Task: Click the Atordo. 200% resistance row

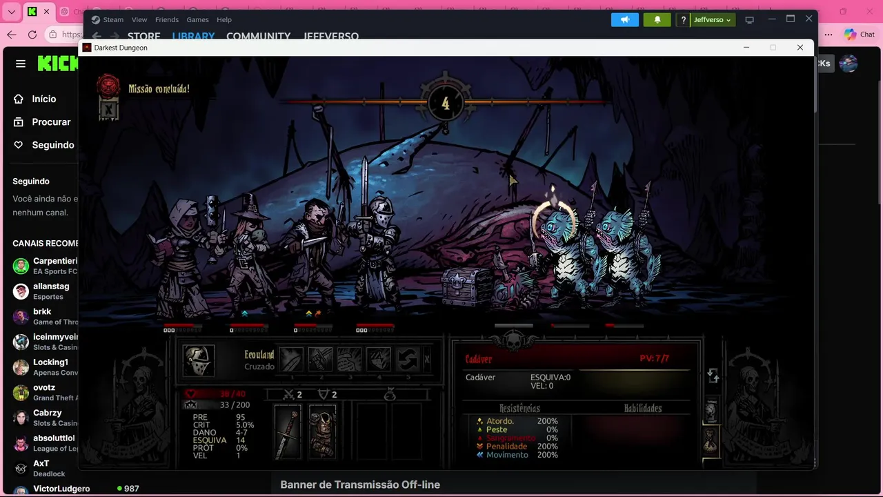Action: (x=517, y=421)
